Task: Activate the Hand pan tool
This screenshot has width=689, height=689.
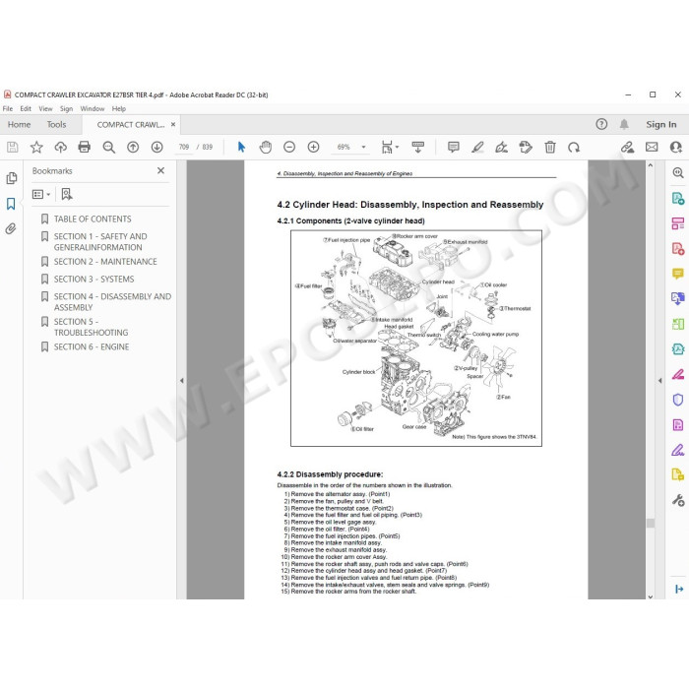Action: [x=266, y=148]
